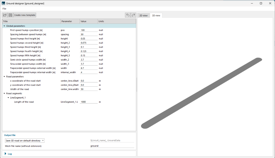Click the app logo in title bar

(x=3, y=3)
